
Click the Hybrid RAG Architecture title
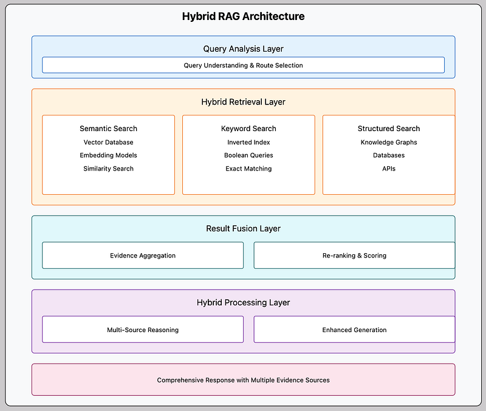click(x=243, y=16)
